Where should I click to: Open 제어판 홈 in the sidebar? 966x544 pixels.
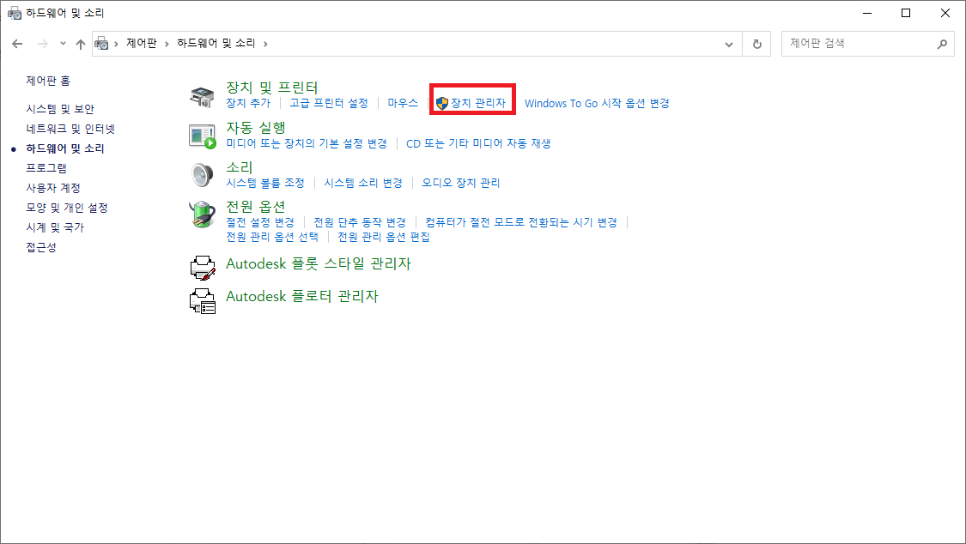[48, 81]
